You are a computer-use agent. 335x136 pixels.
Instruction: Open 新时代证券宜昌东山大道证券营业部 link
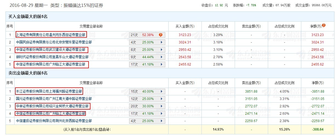pyautogui.click(x=52, y=57)
